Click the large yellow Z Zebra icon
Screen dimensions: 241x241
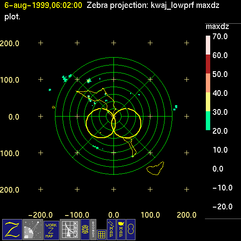pos(12,230)
